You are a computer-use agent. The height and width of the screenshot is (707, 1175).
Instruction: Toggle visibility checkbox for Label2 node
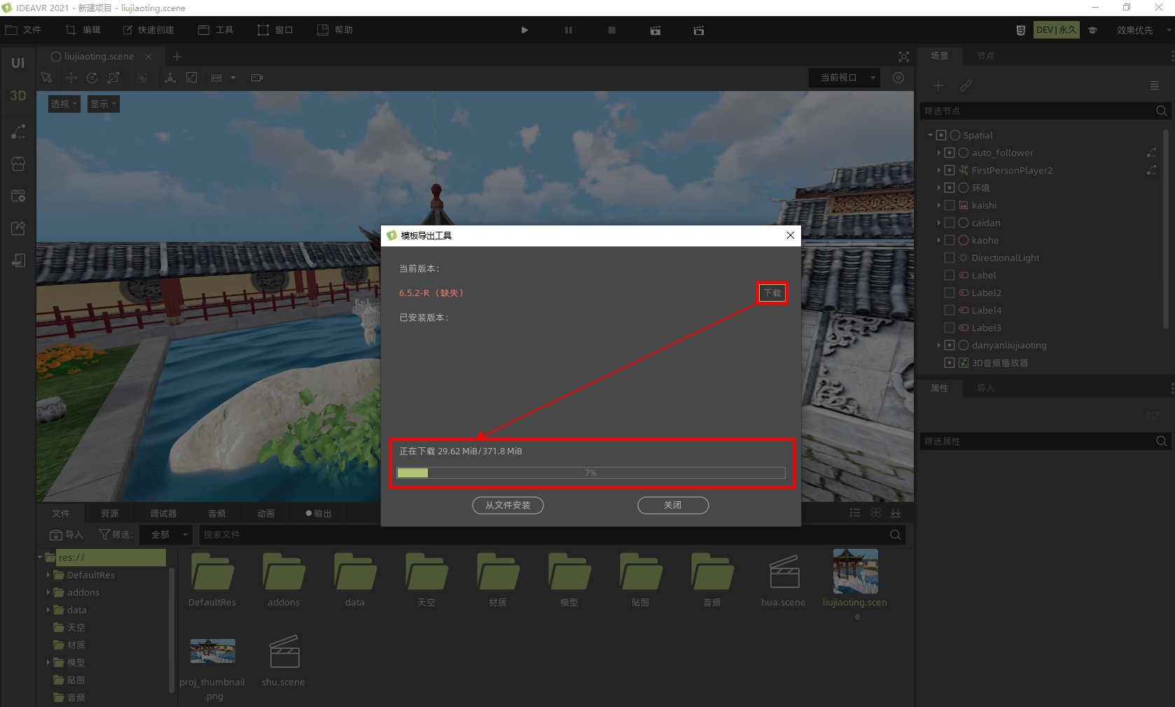pos(950,293)
